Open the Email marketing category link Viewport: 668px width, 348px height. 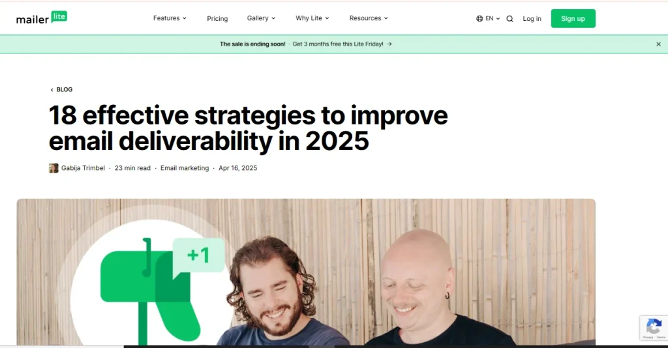tap(185, 168)
